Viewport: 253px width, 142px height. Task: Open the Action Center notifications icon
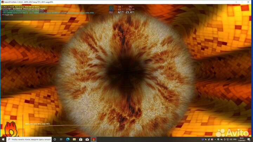tap(249, 140)
